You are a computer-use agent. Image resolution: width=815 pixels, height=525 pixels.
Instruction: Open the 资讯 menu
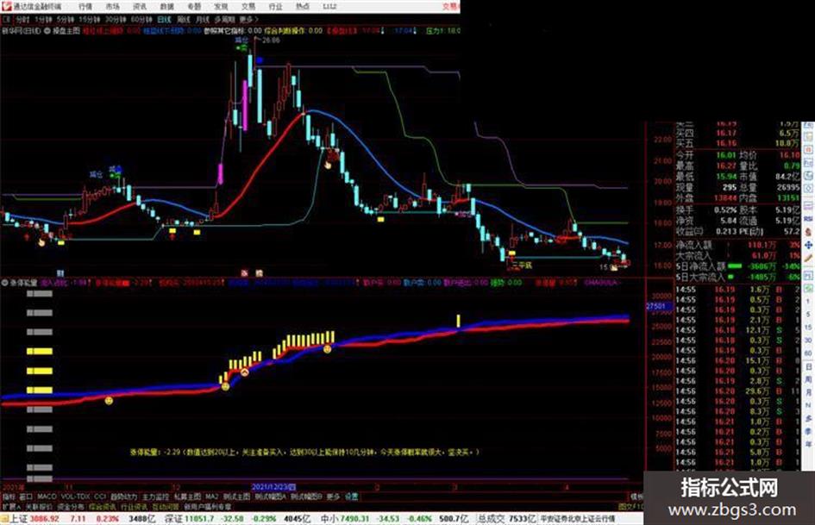point(140,6)
